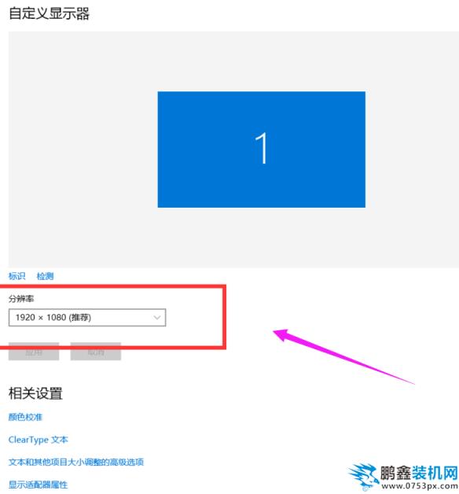Open the 显示适配器属性 link
This screenshot has width=459, height=494.
click(x=38, y=485)
